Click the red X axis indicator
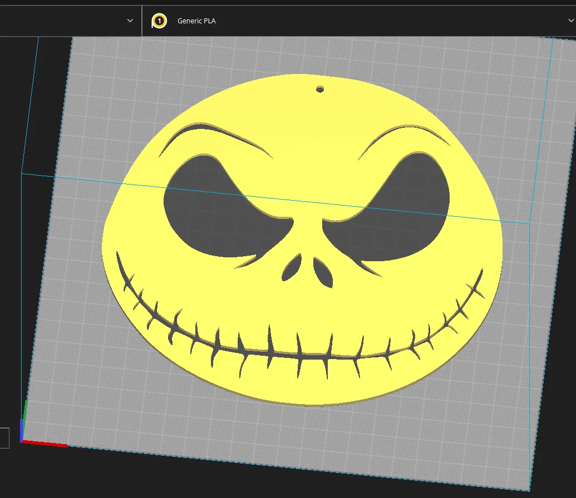This screenshot has width=576, height=498. [x=46, y=444]
